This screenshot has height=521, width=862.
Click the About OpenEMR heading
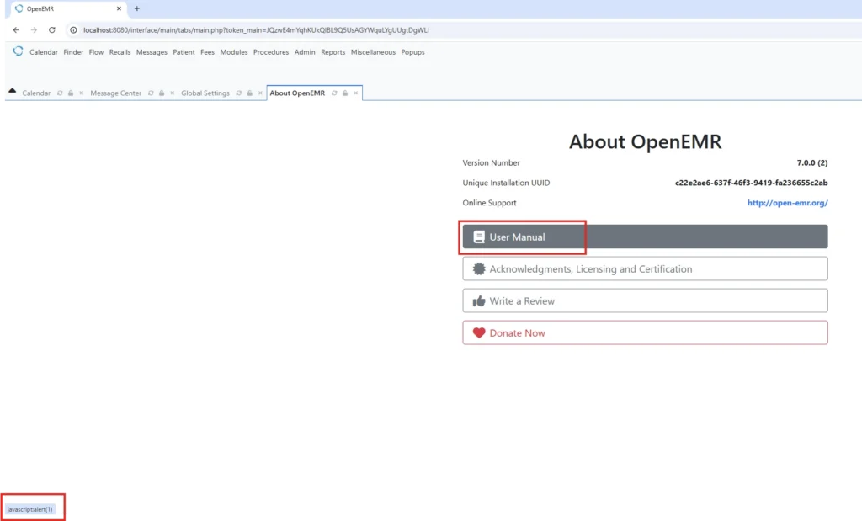coord(645,141)
